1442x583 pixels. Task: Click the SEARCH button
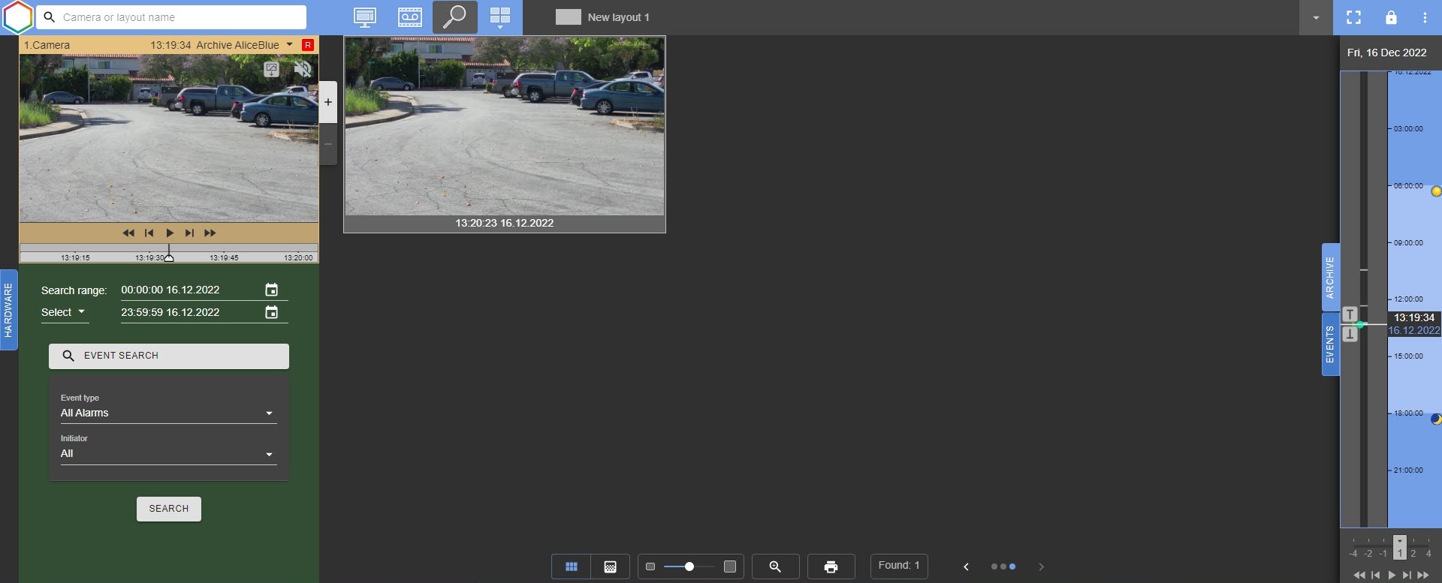click(169, 509)
